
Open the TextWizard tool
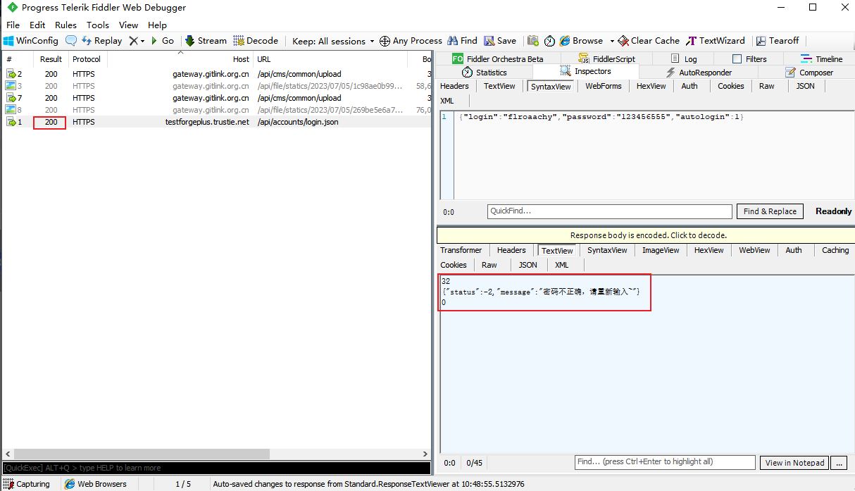(x=716, y=41)
